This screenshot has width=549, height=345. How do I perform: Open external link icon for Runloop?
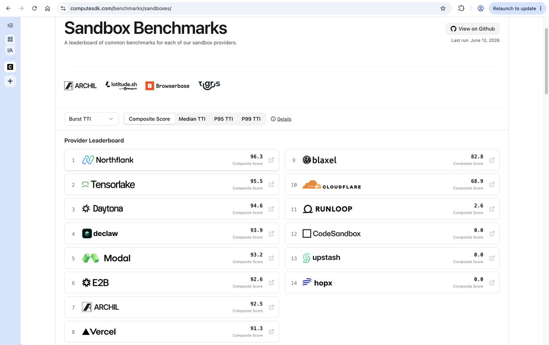click(492, 209)
